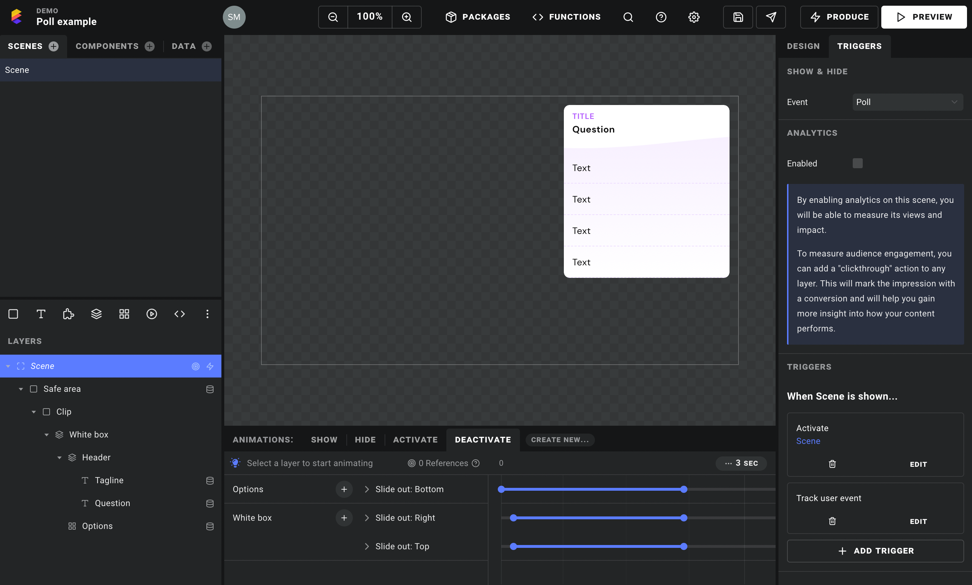Viewport: 972px width, 585px height.
Task: Open more layer tools menu
Action: click(207, 314)
